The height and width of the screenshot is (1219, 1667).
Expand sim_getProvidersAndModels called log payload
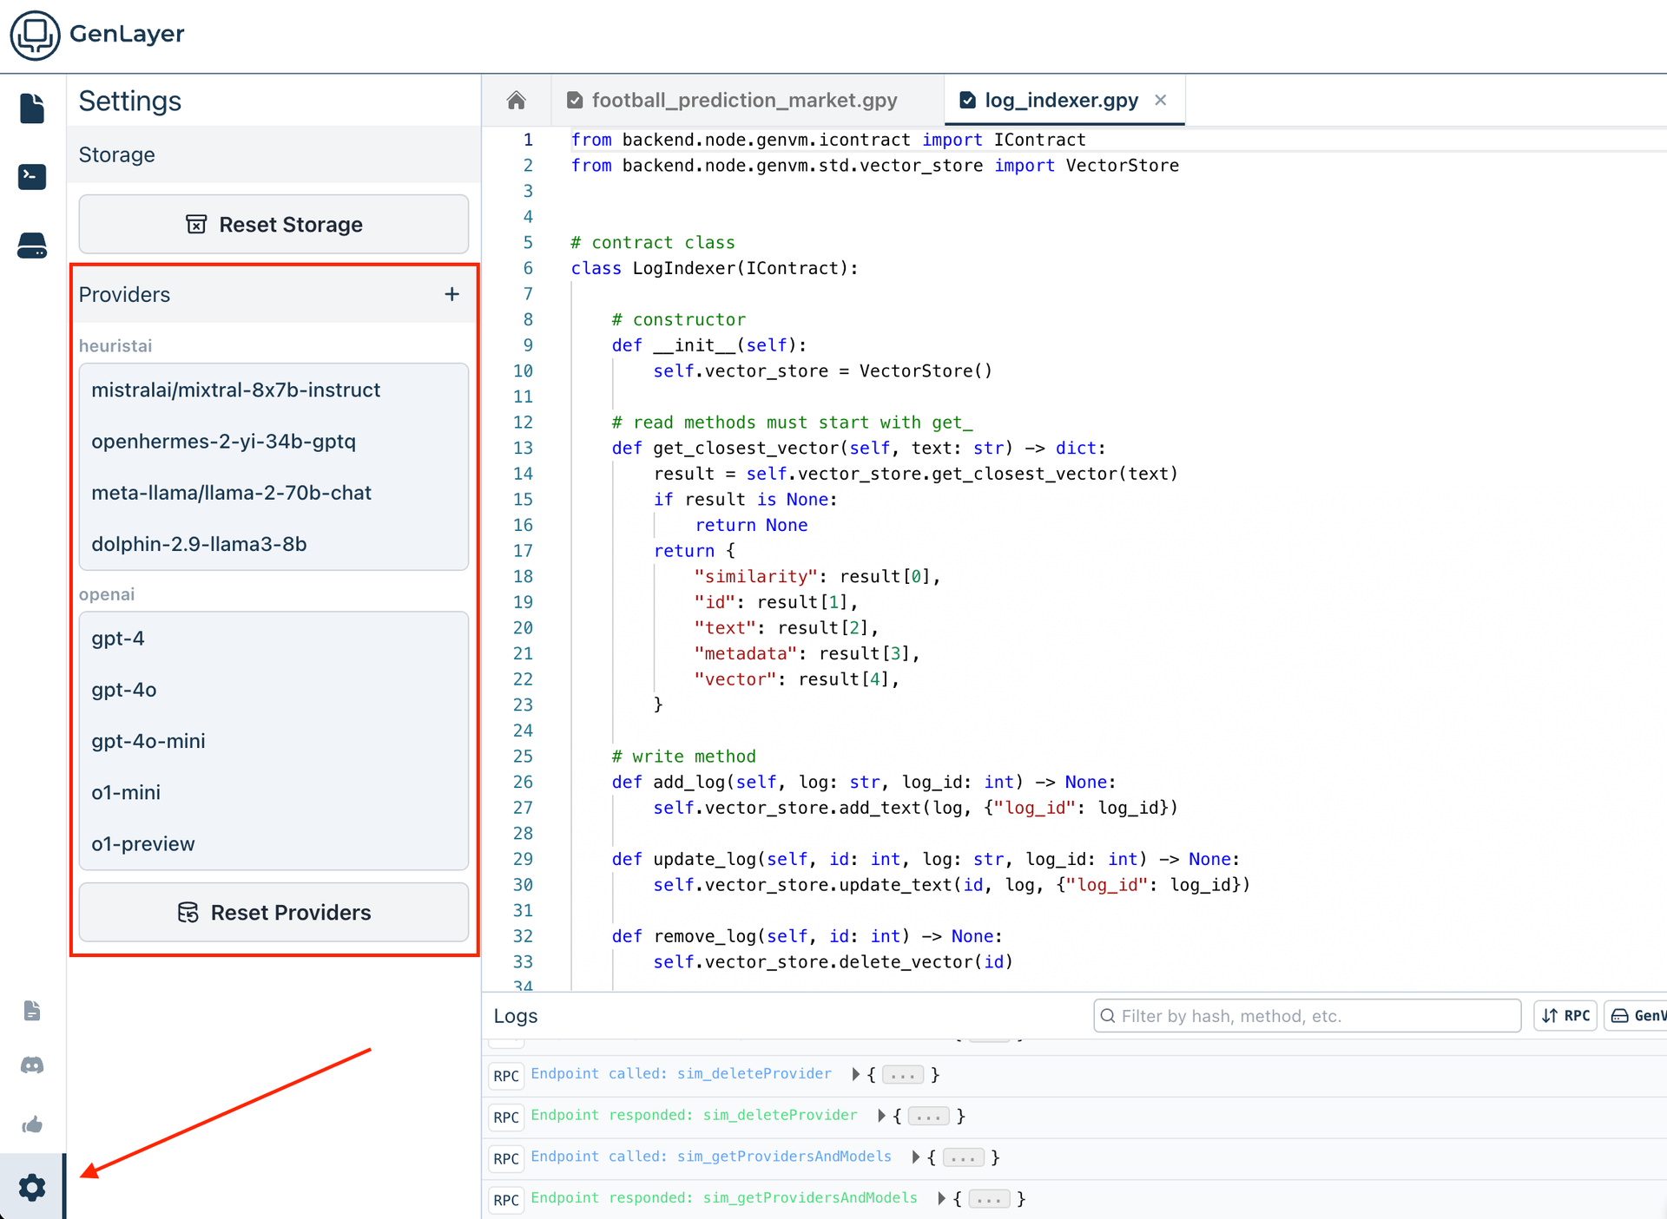pyautogui.click(x=916, y=1157)
